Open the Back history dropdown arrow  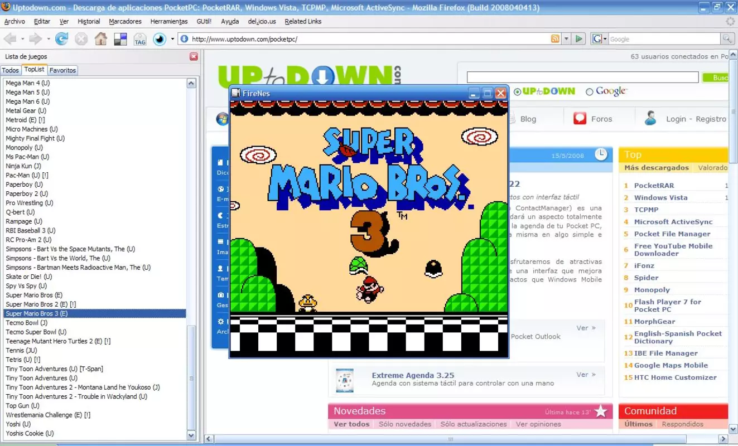pyautogui.click(x=22, y=39)
